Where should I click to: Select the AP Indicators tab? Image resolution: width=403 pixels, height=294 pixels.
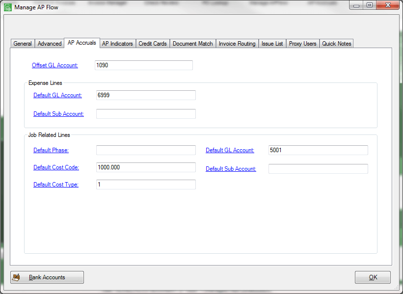point(117,43)
